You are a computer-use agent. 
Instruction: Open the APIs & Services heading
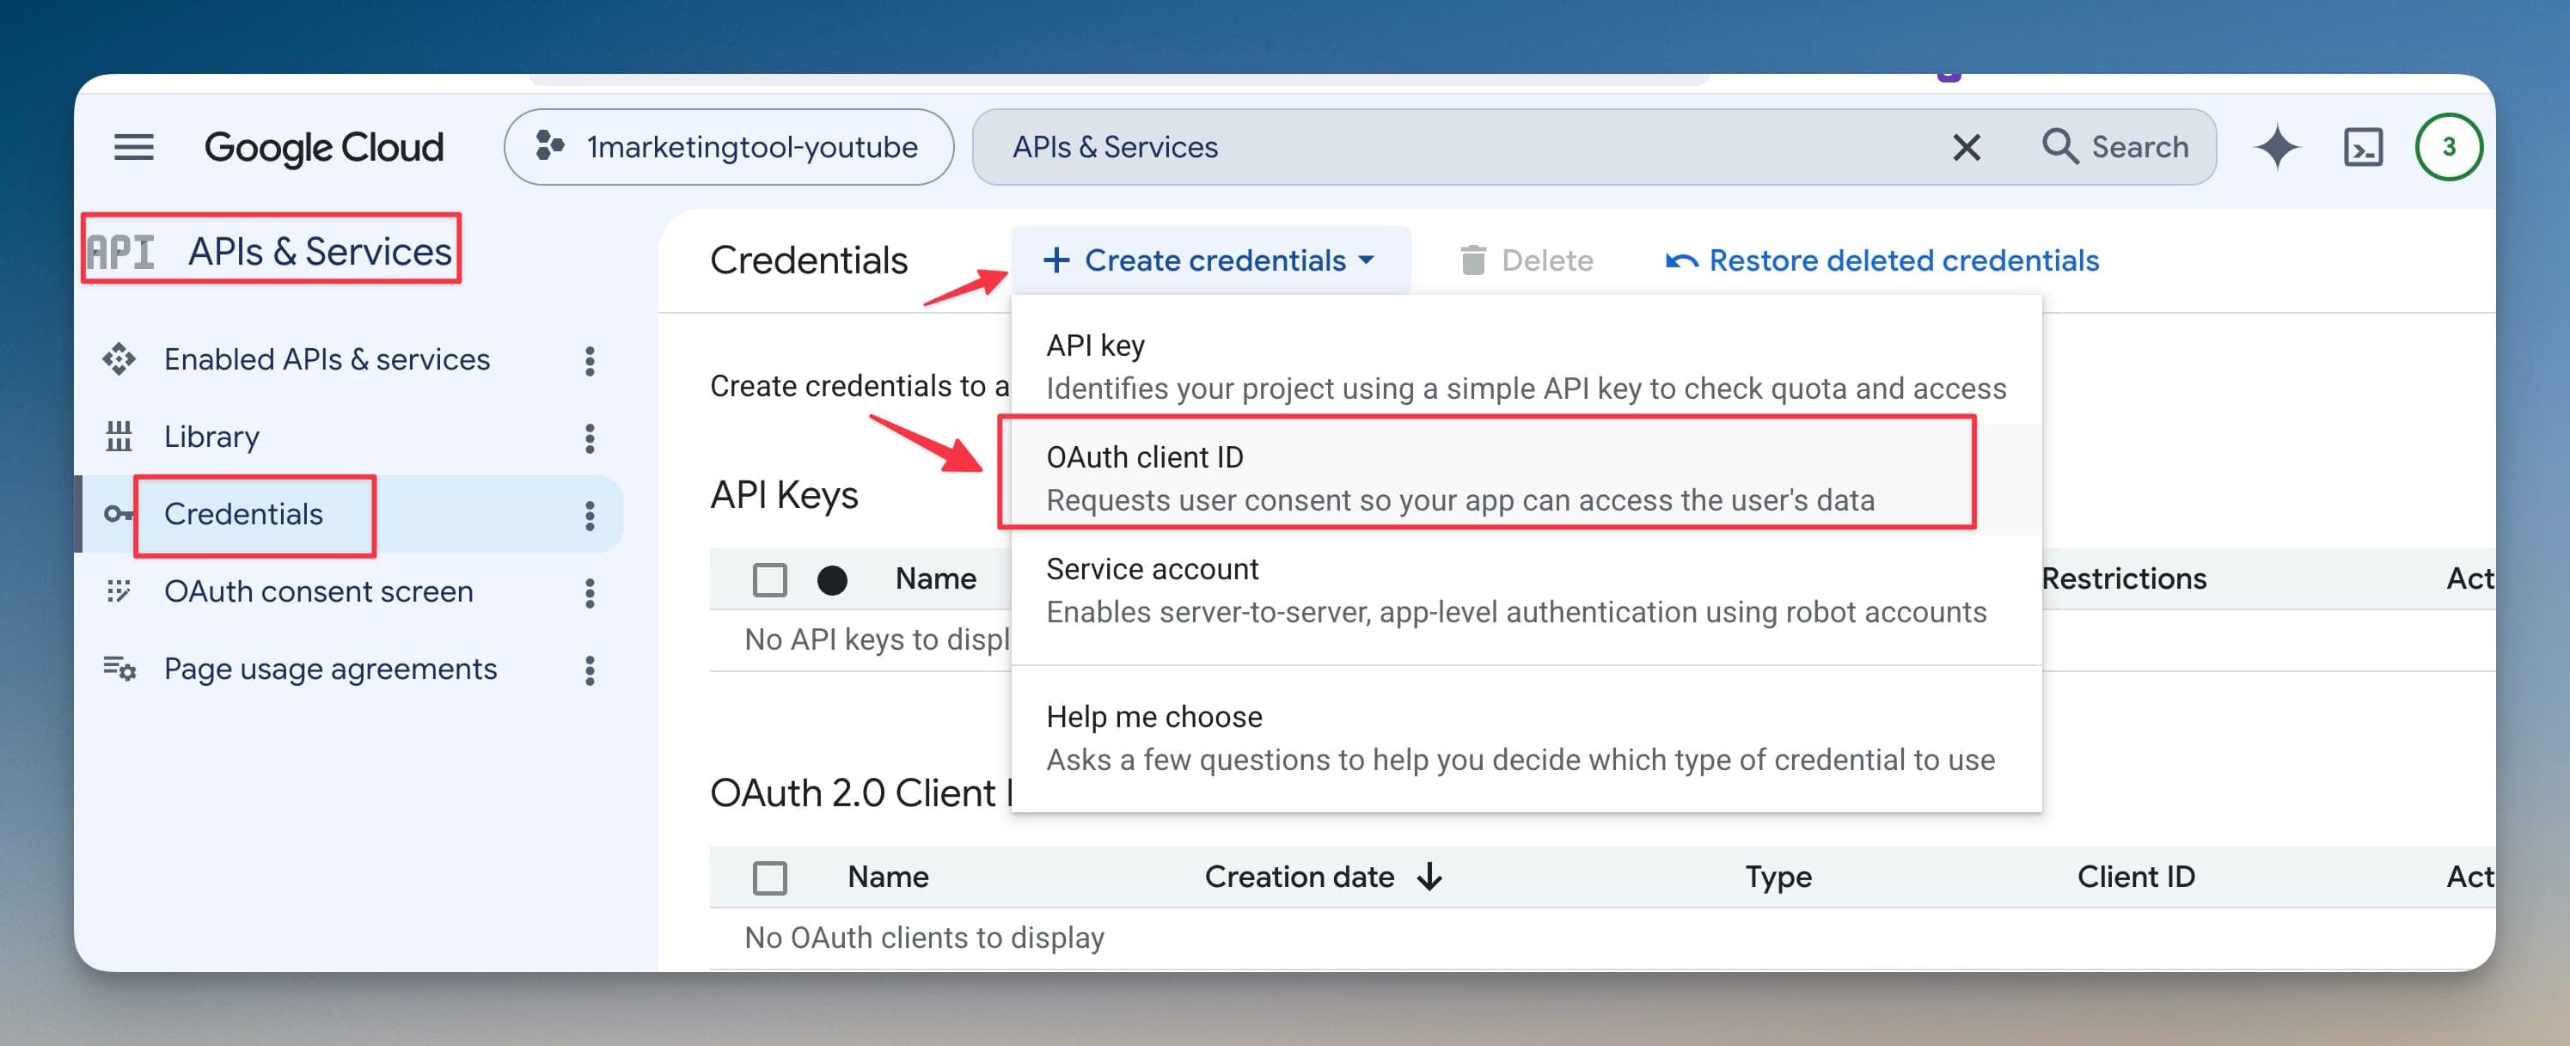click(x=319, y=252)
